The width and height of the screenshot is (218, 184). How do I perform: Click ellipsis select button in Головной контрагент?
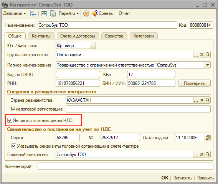coord(196,154)
